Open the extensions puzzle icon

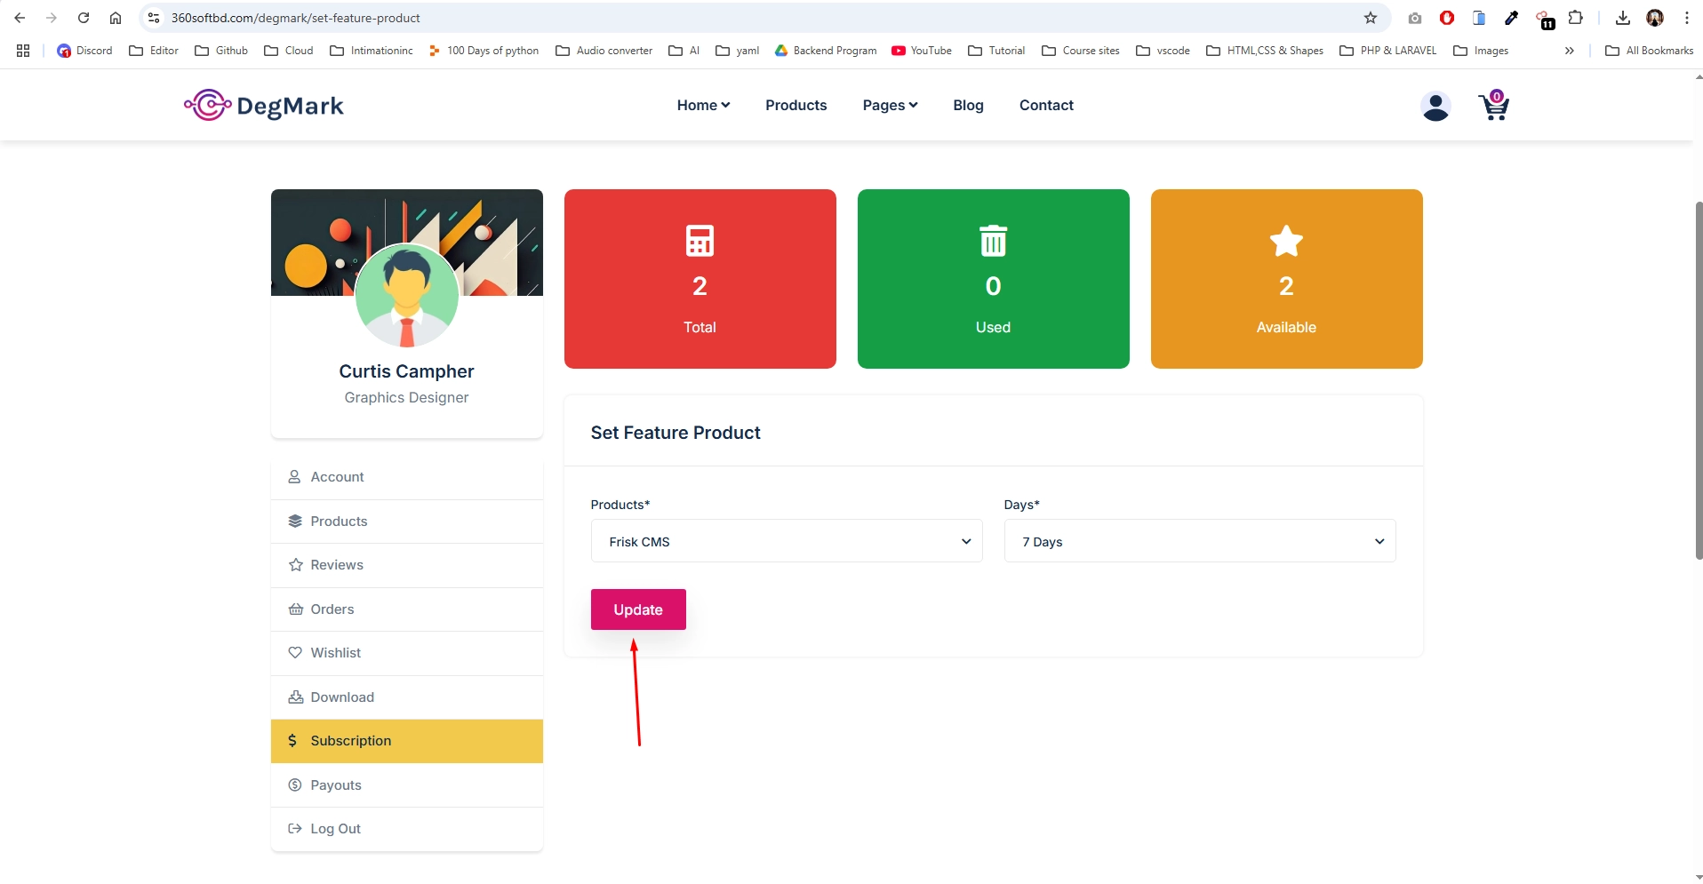(1576, 18)
